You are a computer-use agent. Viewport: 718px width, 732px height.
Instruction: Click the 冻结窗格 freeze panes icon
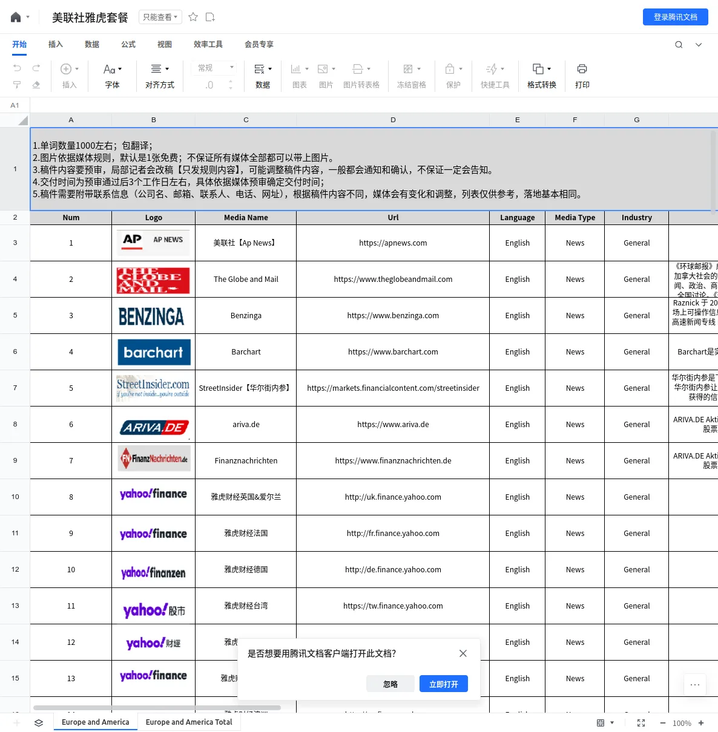click(408, 69)
